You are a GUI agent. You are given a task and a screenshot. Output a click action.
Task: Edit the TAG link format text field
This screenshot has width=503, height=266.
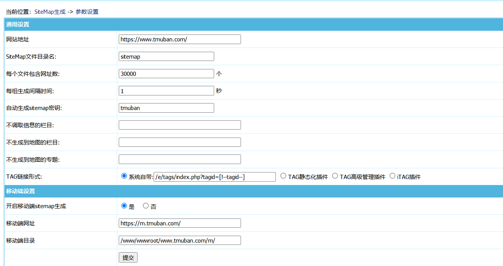pyautogui.click(x=215, y=177)
